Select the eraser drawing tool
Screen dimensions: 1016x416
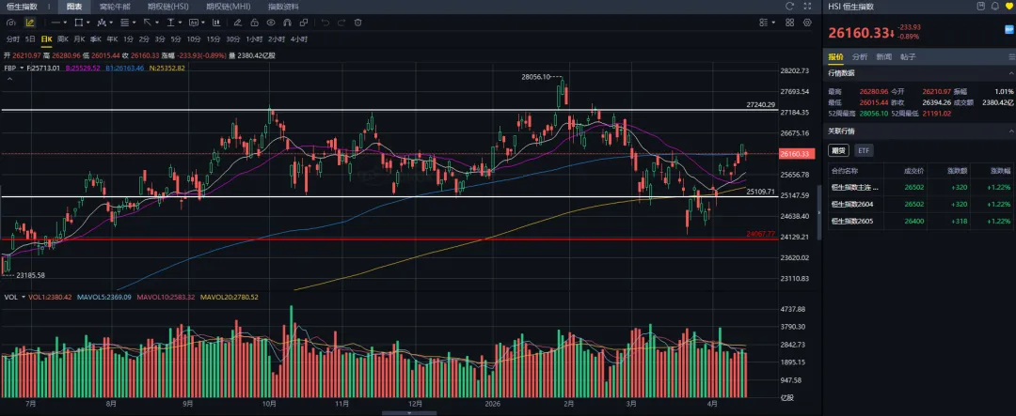pyautogui.click(x=237, y=22)
